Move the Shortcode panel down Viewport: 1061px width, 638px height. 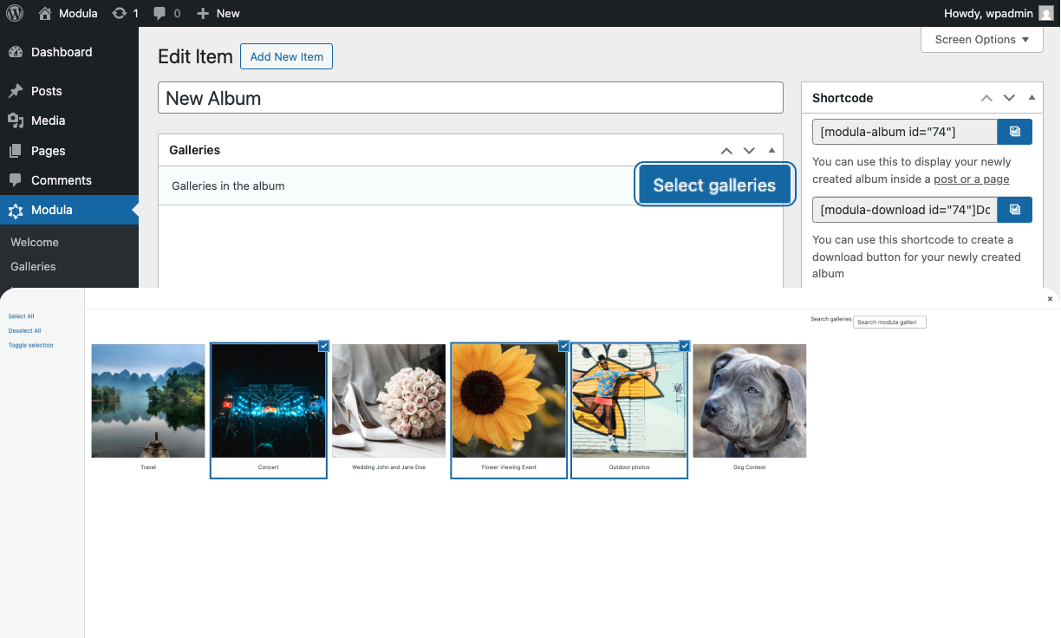(x=1009, y=98)
